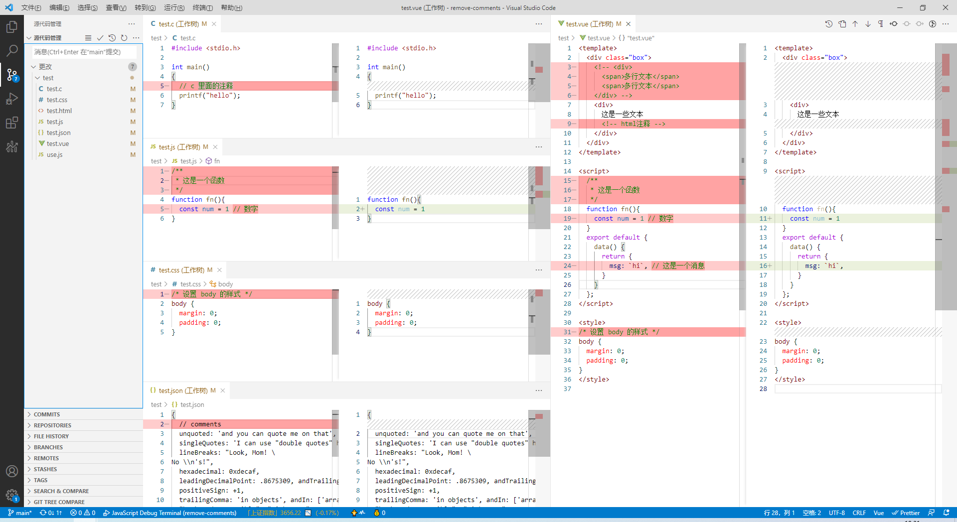Open the Accounts icon in activity bar
The height and width of the screenshot is (522, 957).
point(12,471)
